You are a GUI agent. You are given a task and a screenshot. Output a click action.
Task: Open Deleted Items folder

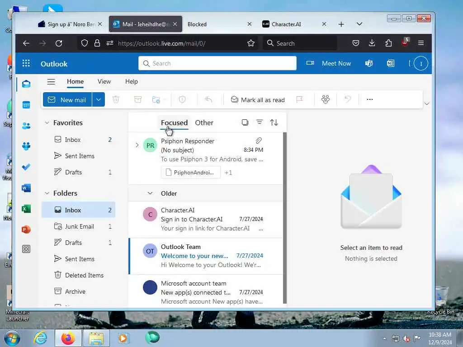pos(78,275)
